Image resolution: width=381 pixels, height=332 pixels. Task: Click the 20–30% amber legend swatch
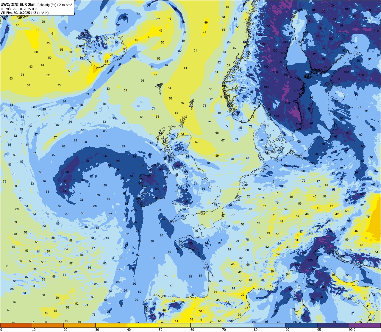(x=79, y=325)
